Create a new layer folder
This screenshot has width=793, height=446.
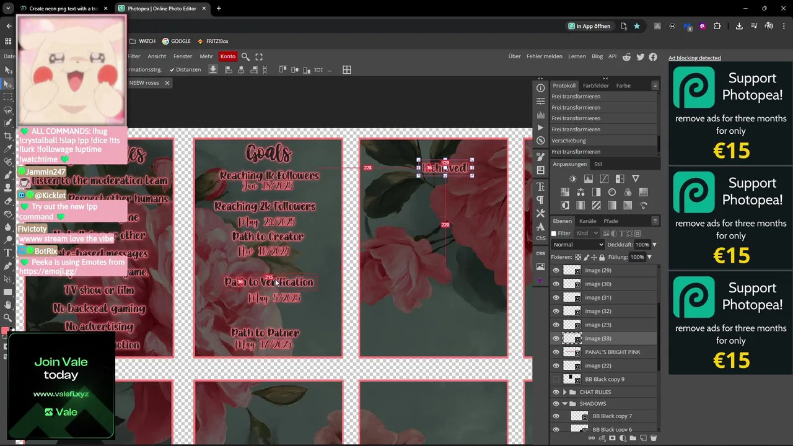(633, 439)
